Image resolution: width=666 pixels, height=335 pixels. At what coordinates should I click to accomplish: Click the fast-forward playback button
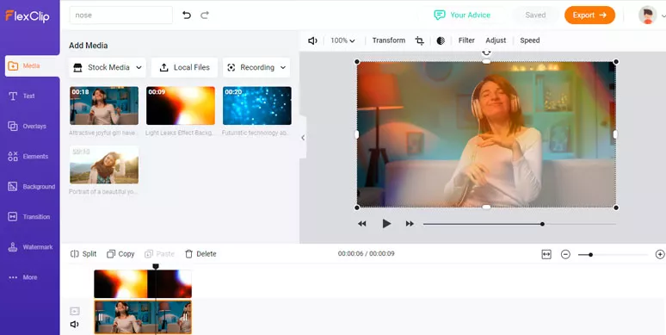tap(410, 224)
